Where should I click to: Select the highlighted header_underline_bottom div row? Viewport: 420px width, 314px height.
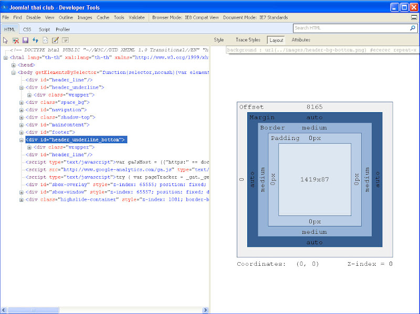(x=76, y=139)
